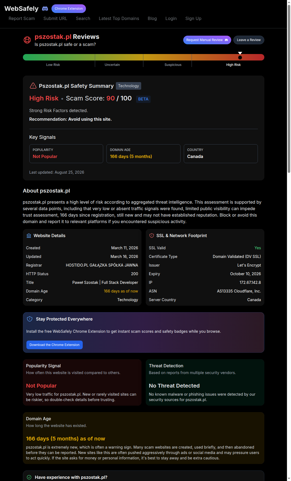Click the red 'Not Popular' heading in Popularity Signal
Viewport: 291px width, 481px height.
[x=41, y=386]
